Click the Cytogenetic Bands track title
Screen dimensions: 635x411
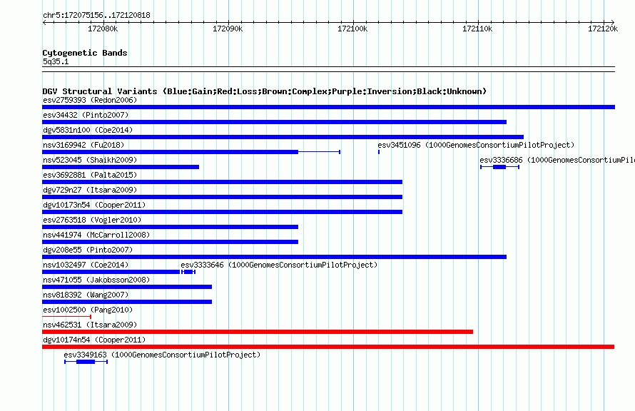[x=85, y=53]
